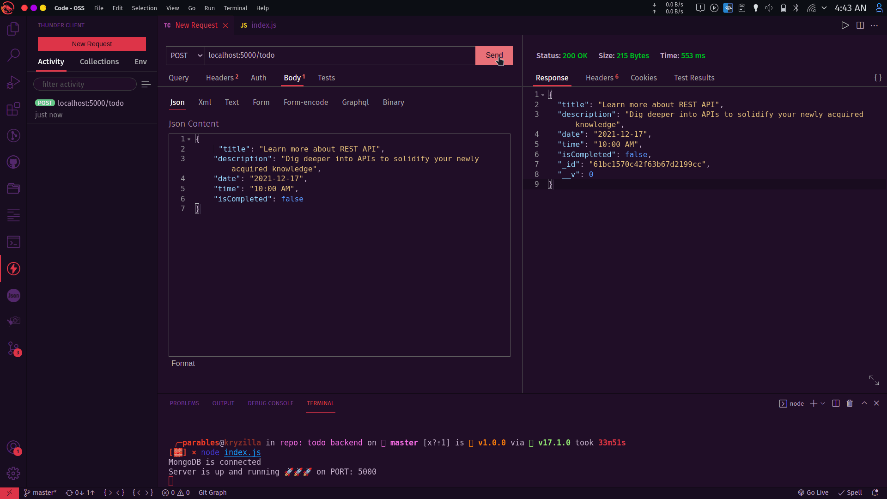Open the POST method dropdown
Image resolution: width=887 pixels, height=499 pixels.
pyautogui.click(x=185, y=55)
